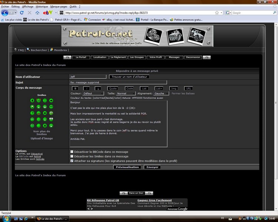Open the Marque-pages menu
The image size is (278, 222).
(59, 7)
